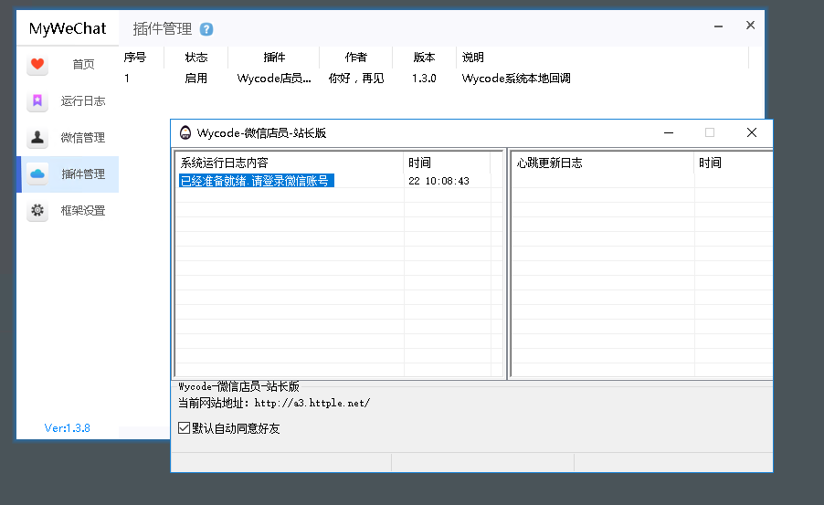
Task: Click the 作者 column header
Action: click(x=355, y=58)
